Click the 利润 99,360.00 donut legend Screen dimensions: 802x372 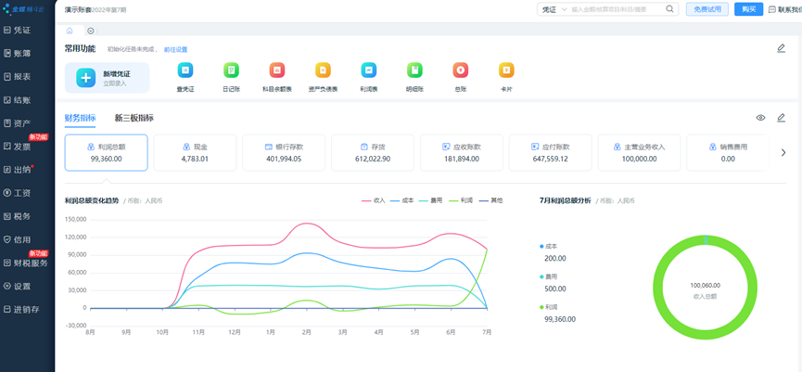click(x=557, y=314)
